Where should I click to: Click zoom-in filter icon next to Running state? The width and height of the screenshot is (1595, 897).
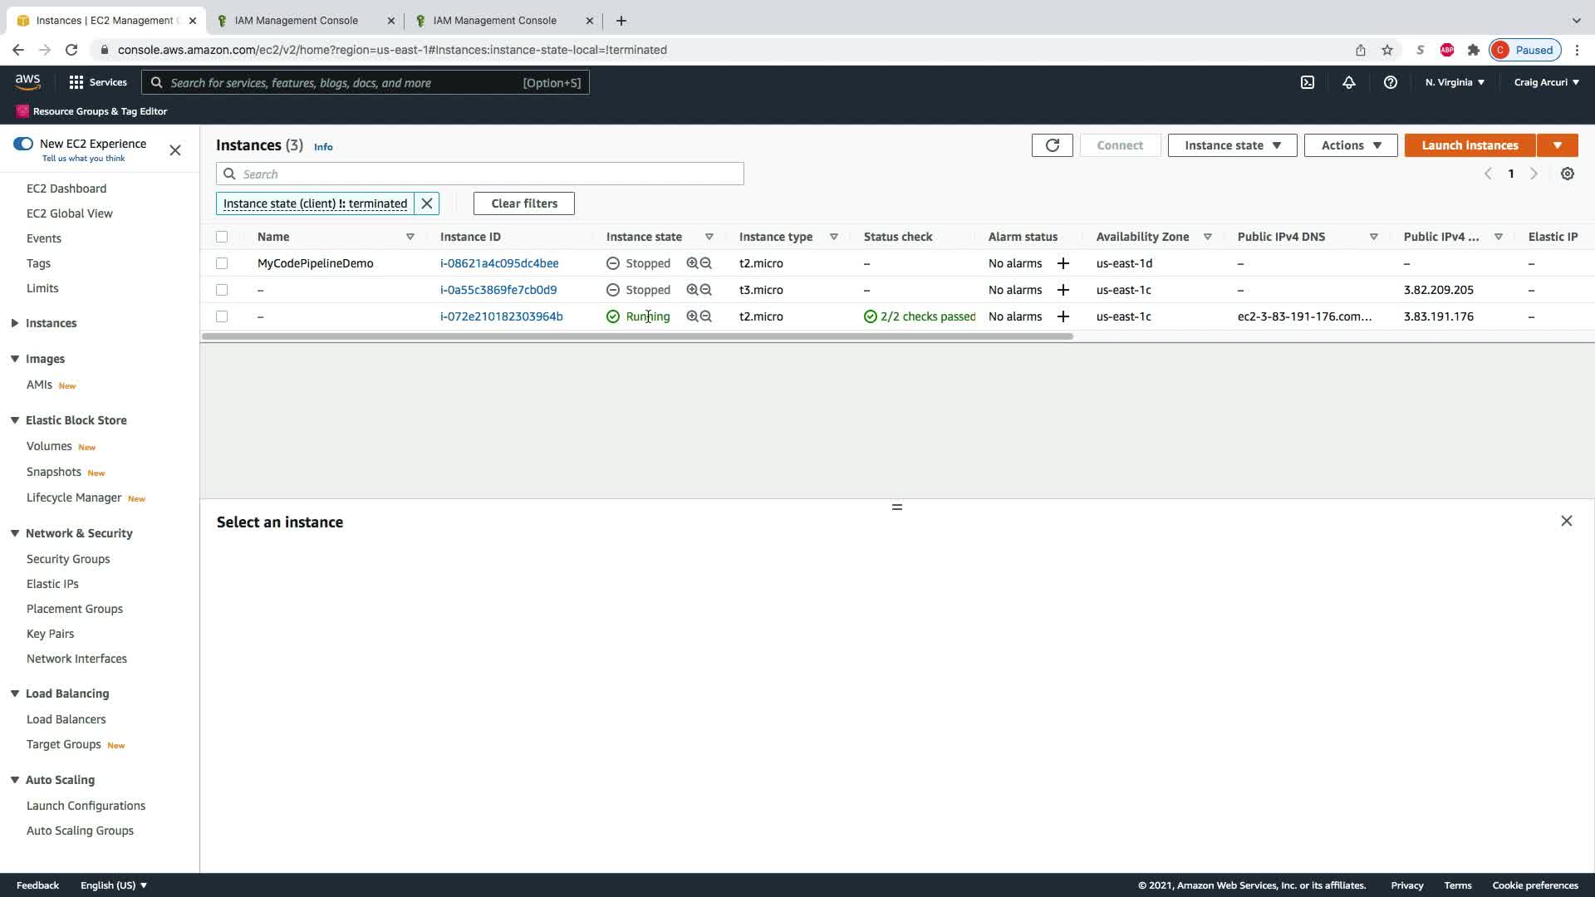692,316
